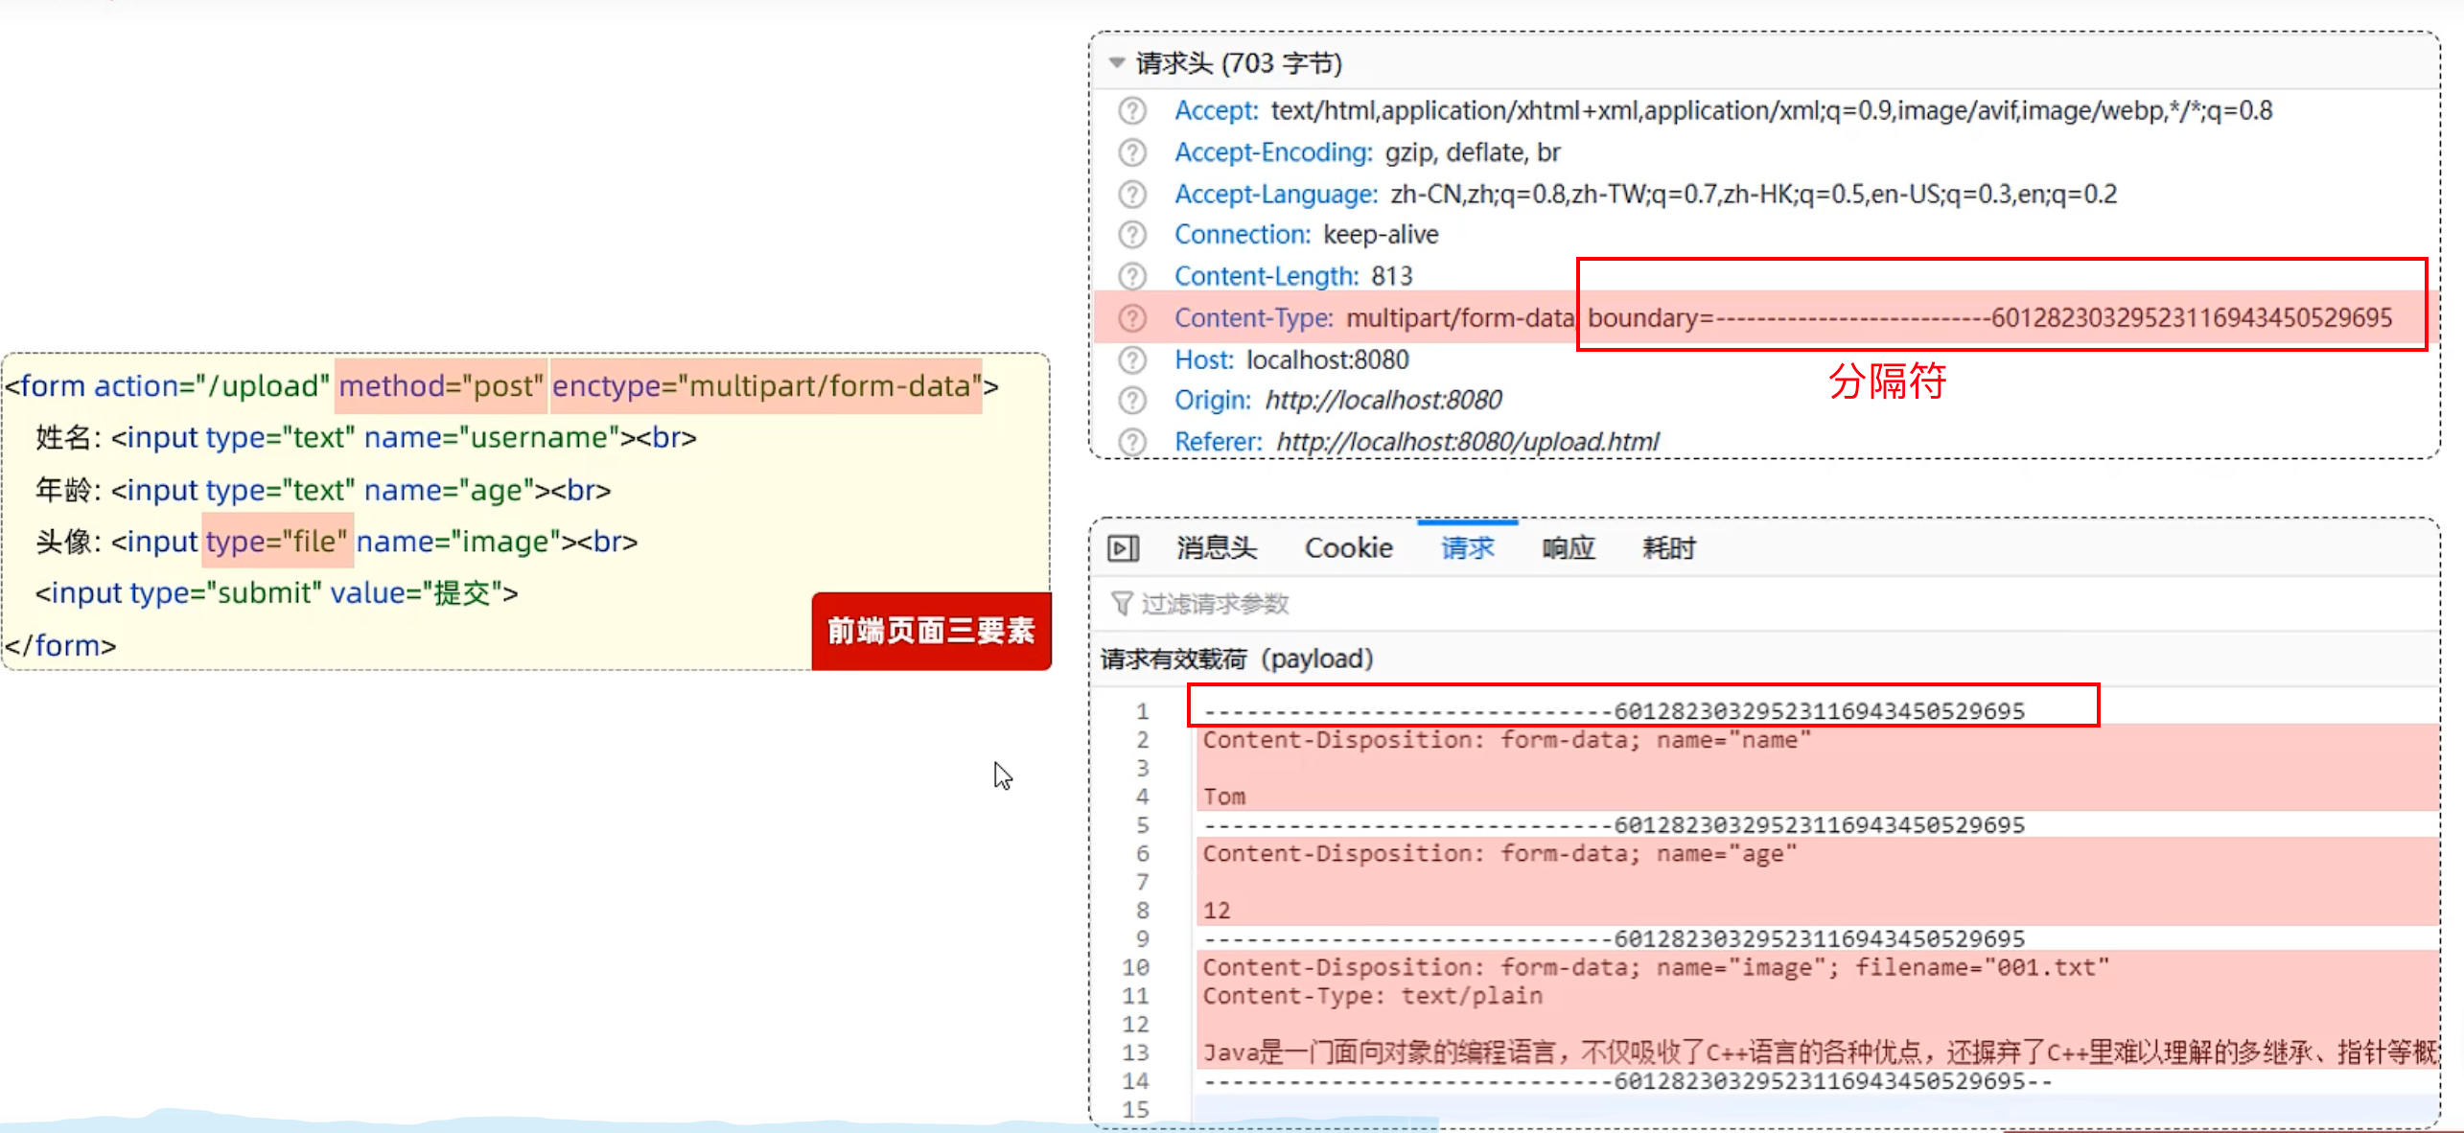Click the 前端页面三要素 red button
The height and width of the screenshot is (1133, 2464).
tap(931, 631)
